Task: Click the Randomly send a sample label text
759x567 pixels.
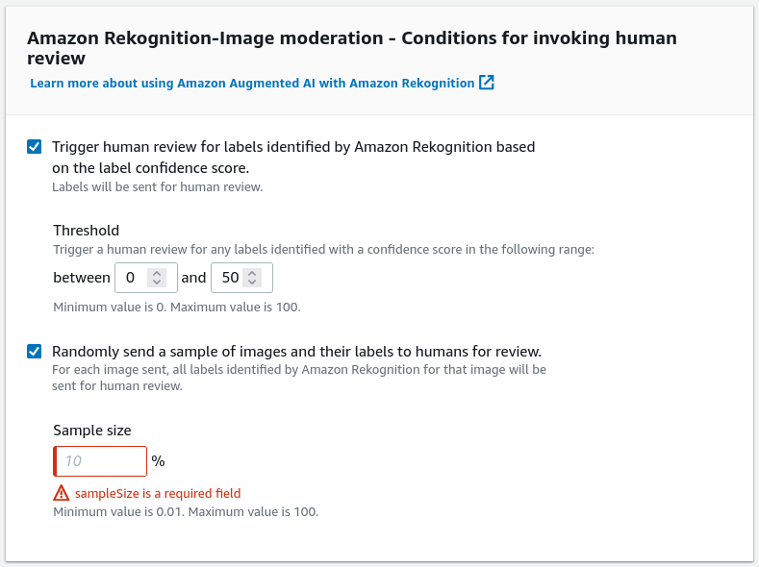Action: pyautogui.click(x=296, y=352)
